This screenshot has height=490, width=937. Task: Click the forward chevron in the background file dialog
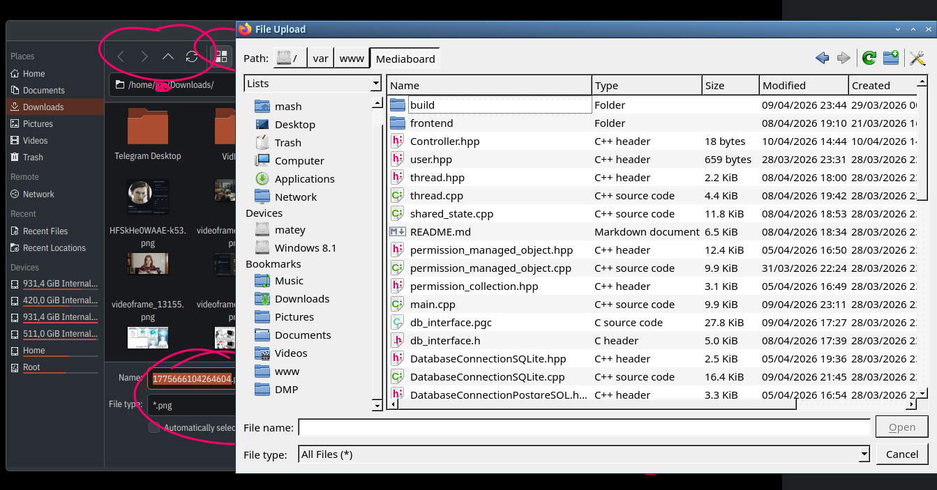tap(144, 56)
